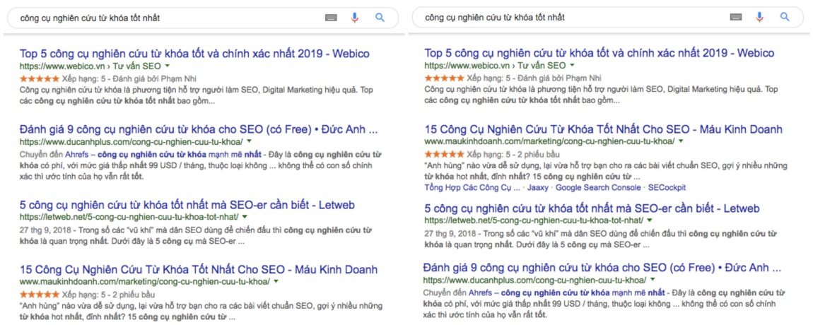Open Đức Anh result title in right panel
Image resolution: width=813 pixels, height=325 pixels.
pyautogui.click(x=602, y=268)
